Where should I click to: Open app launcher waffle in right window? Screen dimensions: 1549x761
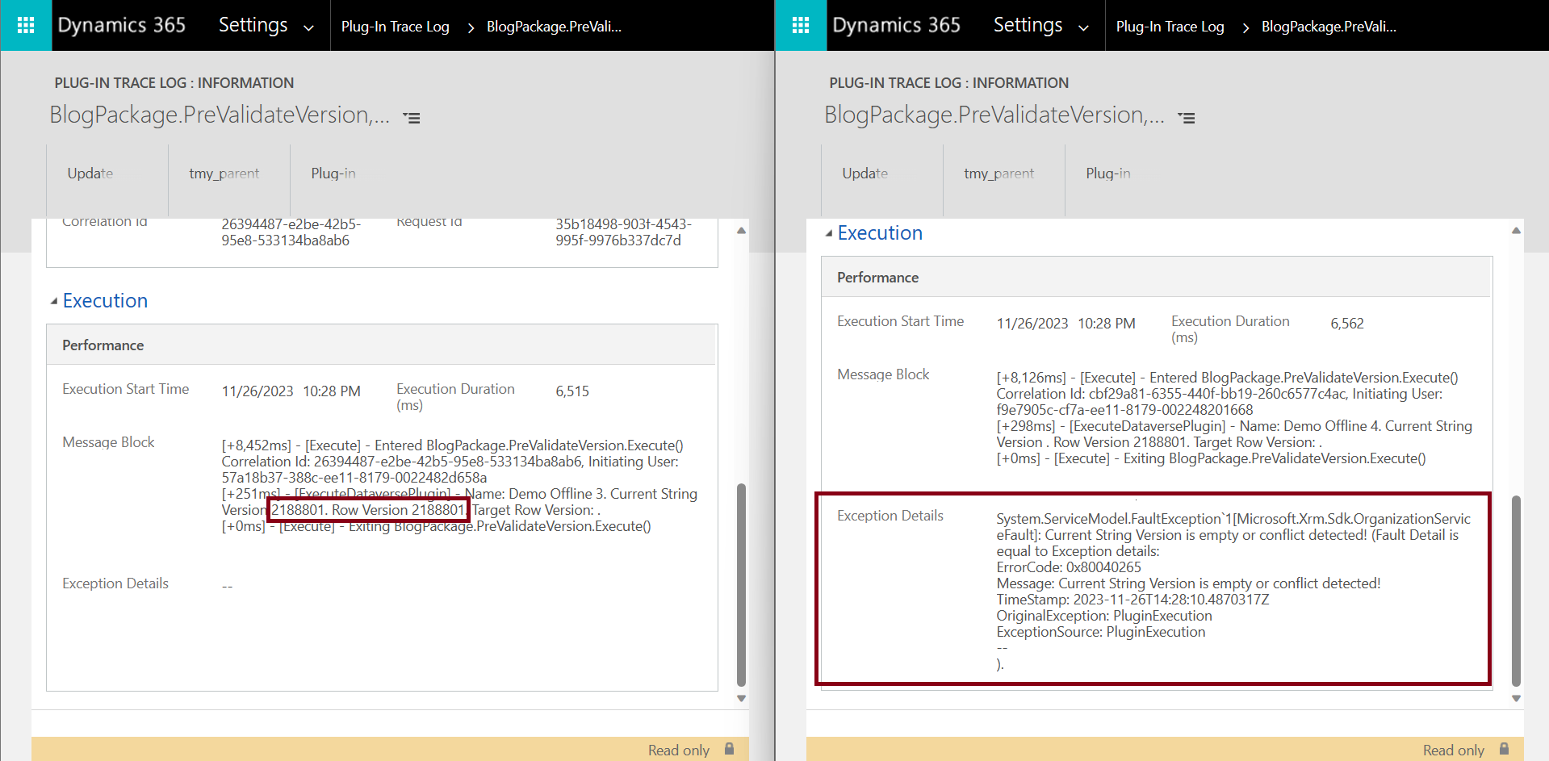[801, 25]
